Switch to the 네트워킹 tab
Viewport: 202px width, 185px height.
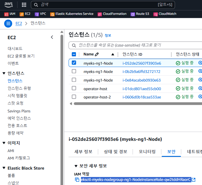click(x=195, y=151)
